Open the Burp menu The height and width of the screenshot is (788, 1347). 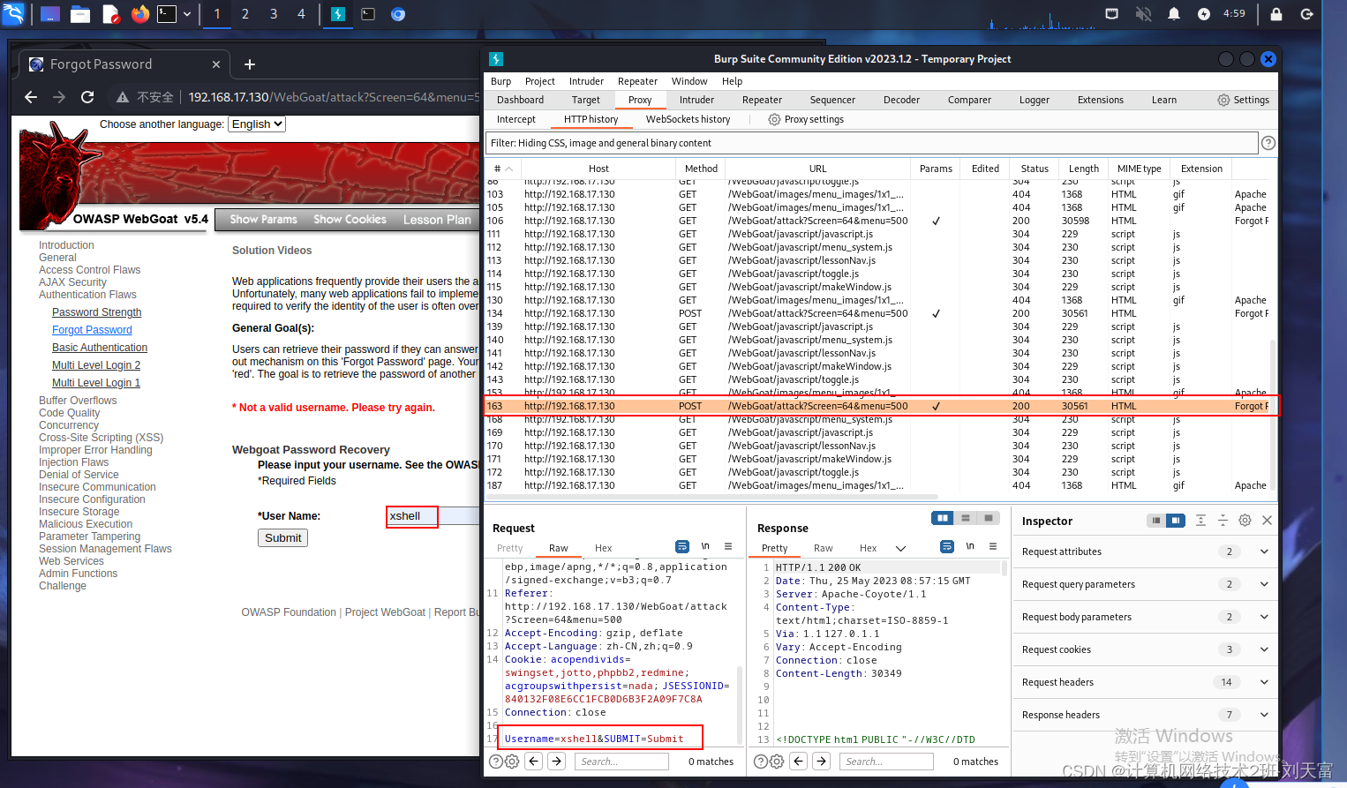click(500, 81)
